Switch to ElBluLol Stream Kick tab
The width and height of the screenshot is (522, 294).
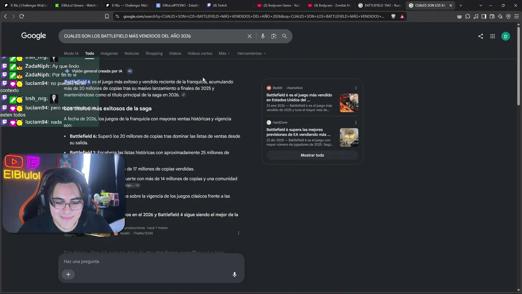tap(76, 5)
